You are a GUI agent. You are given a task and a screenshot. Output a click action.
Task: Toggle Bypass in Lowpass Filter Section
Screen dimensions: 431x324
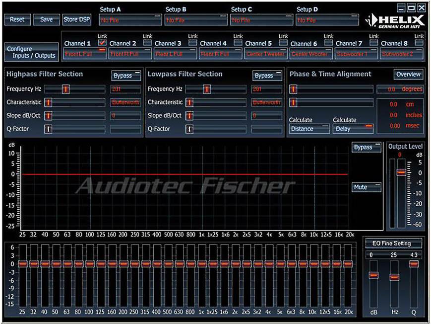pos(267,76)
